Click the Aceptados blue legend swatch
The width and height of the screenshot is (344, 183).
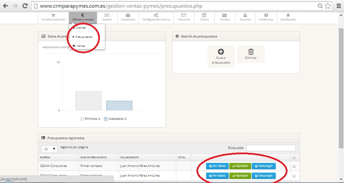tap(106, 119)
